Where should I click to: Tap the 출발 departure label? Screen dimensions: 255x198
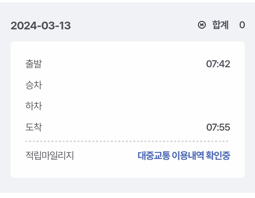click(x=34, y=64)
